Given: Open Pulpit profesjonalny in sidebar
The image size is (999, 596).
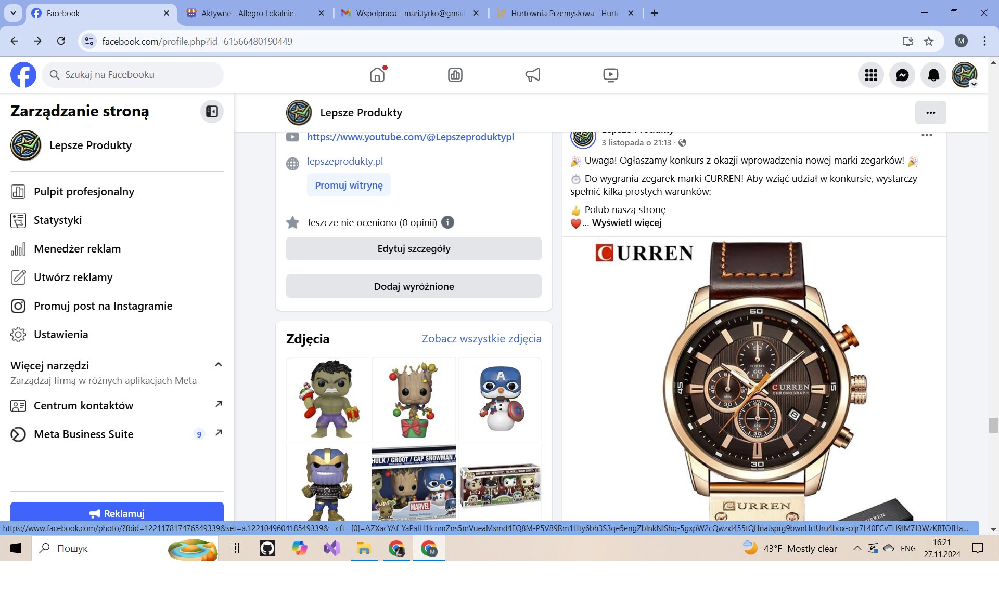Looking at the screenshot, I should (117, 192).
